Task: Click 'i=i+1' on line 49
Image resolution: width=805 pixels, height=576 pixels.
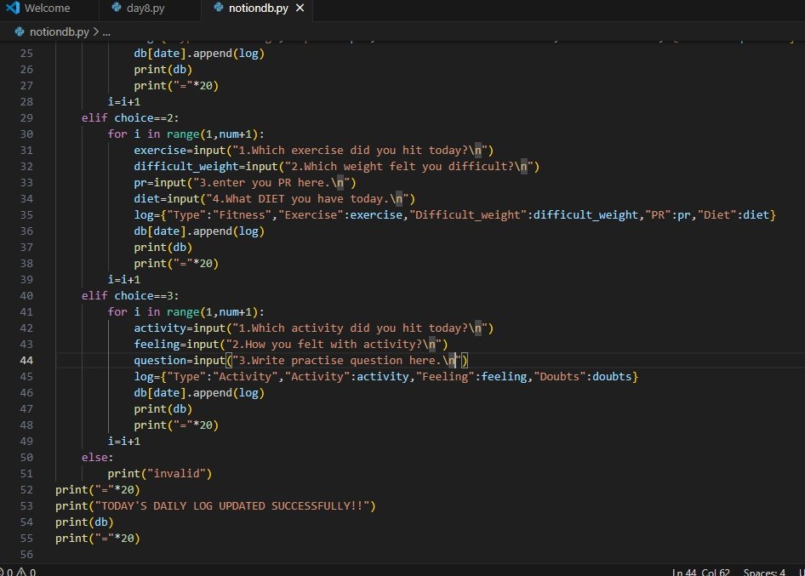Action: pos(123,442)
